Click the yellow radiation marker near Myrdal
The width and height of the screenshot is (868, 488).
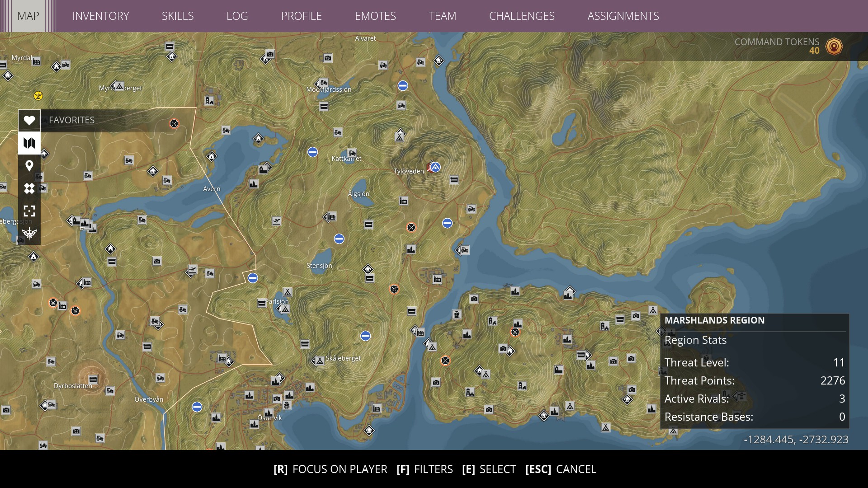(38, 96)
